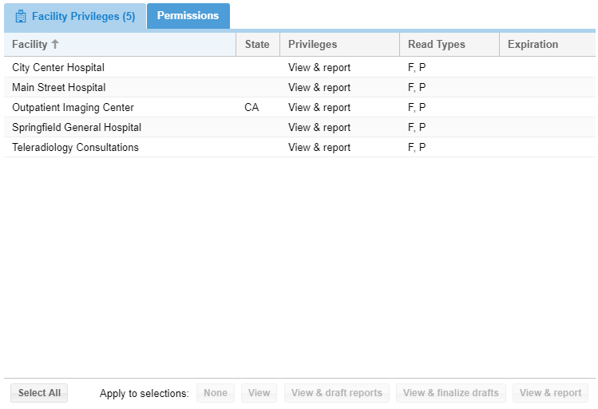
Task: Select the Outpatient Imaging Center row
Action: coord(299,107)
